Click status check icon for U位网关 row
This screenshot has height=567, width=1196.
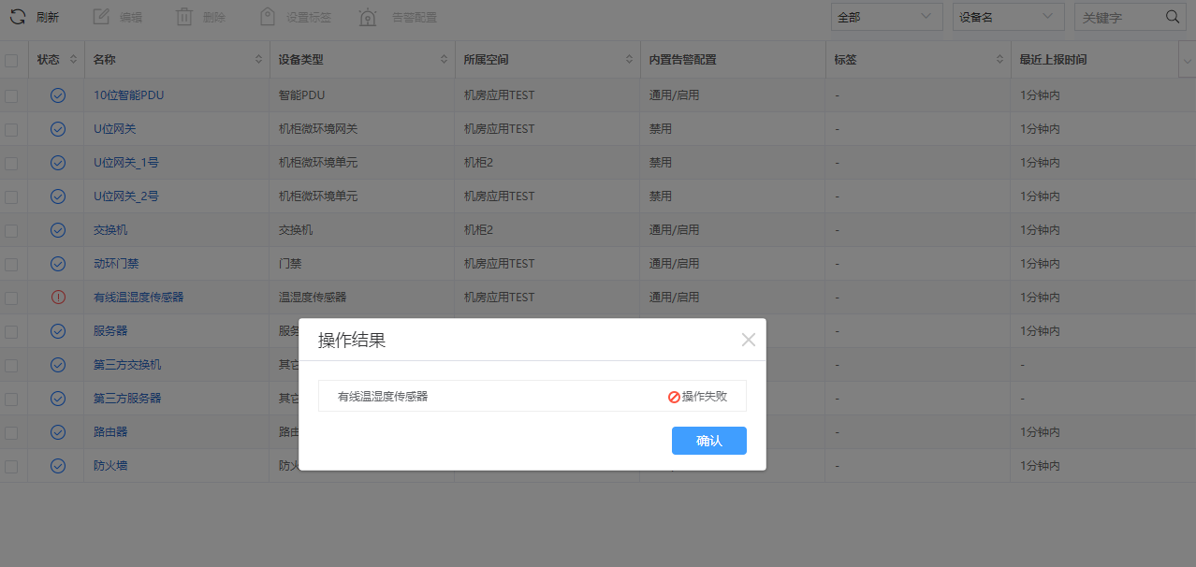[58, 129]
